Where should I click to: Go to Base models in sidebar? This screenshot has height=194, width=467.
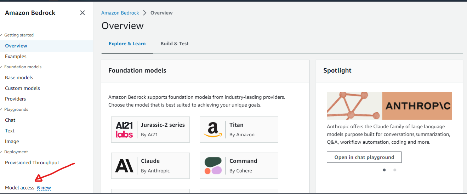(x=19, y=78)
